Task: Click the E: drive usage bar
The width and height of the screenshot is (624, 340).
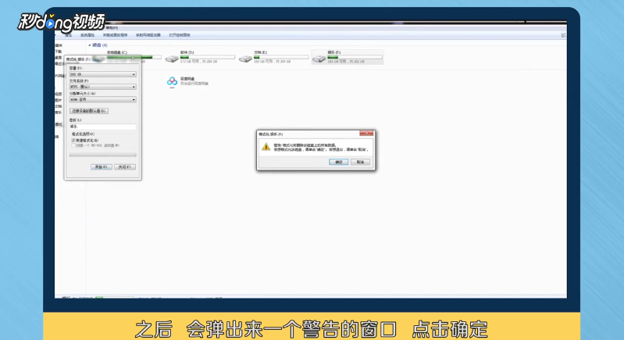Action: point(281,57)
